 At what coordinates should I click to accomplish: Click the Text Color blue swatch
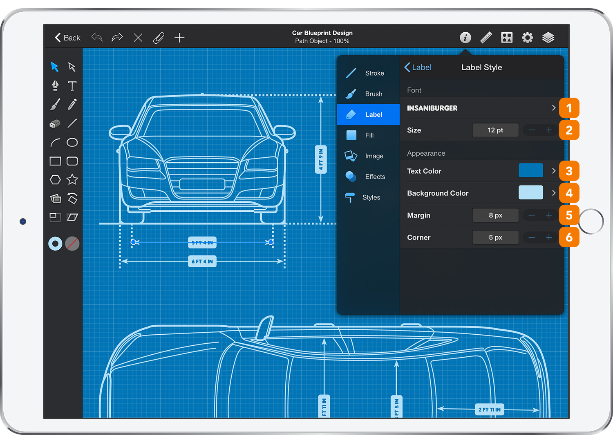[x=531, y=170]
